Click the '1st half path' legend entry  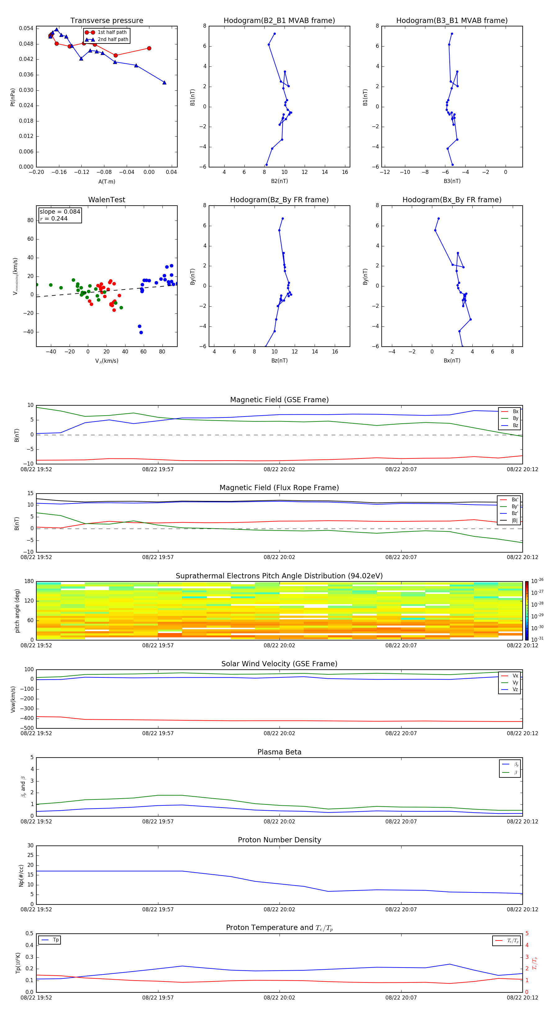(x=106, y=32)
